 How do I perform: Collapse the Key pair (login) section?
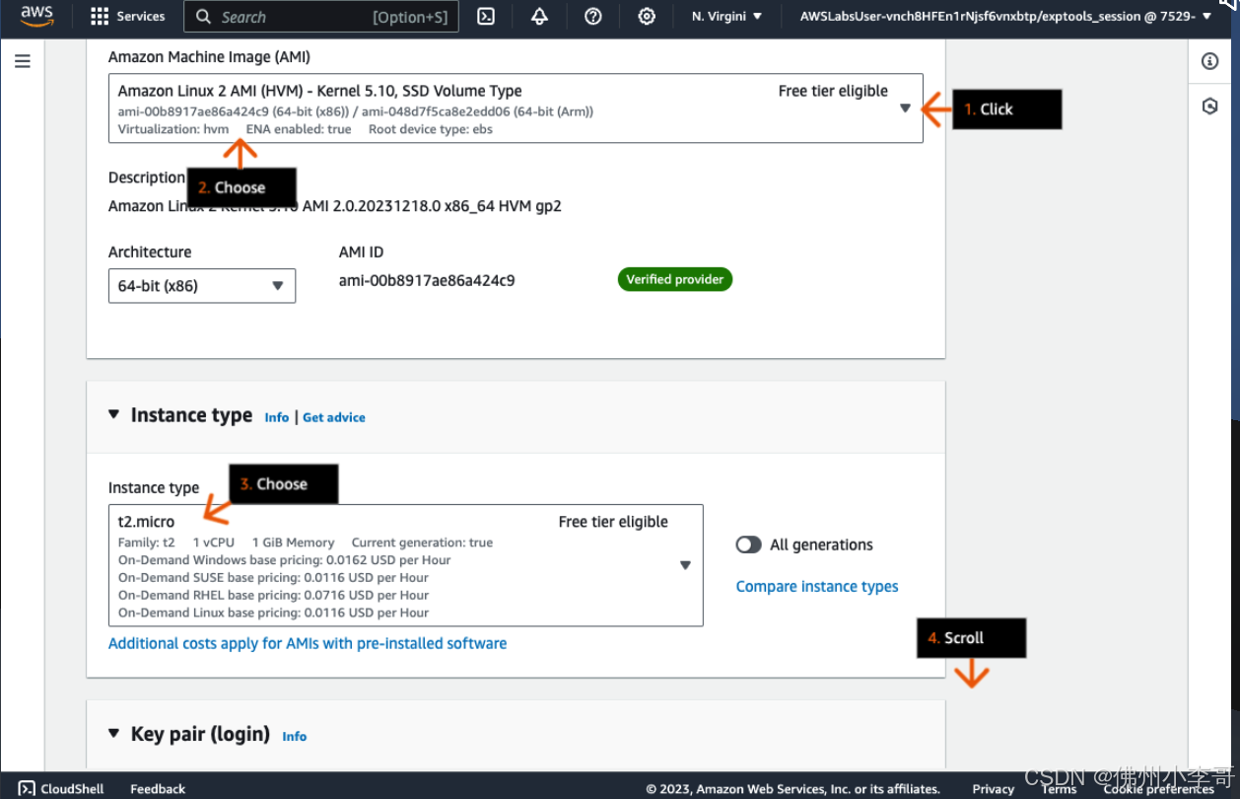point(114,734)
